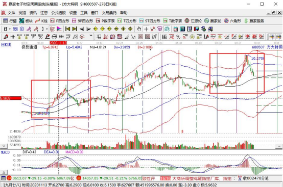Screen dimensions: 283x187
Task: Select the hand pan tool
Action: click(138, 29)
